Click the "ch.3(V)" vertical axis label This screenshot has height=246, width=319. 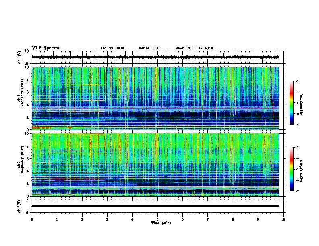(x=19, y=206)
